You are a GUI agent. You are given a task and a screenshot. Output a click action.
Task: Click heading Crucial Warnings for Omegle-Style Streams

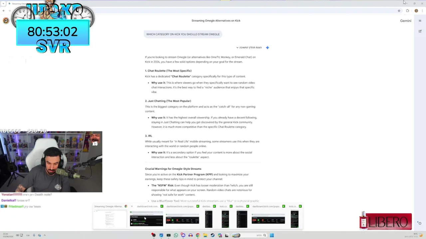click(x=173, y=169)
